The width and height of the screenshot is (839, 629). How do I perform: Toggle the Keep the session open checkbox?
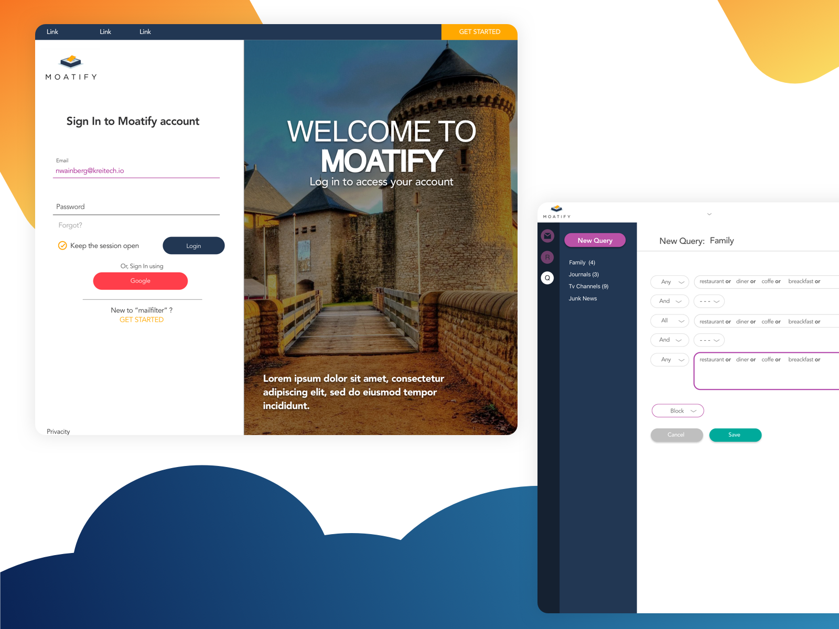pyautogui.click(x=62, y=245)
